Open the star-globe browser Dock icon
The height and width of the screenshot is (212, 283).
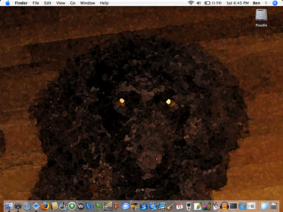[x=36, y=206]
